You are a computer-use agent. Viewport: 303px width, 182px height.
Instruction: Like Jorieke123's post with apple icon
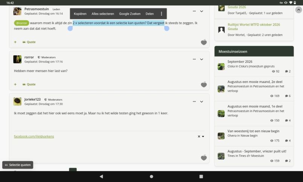[x=204, y=158]
